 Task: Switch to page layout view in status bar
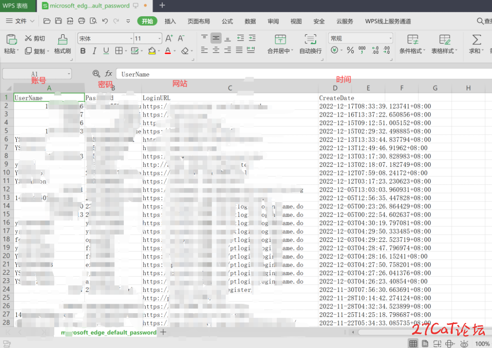425,343
